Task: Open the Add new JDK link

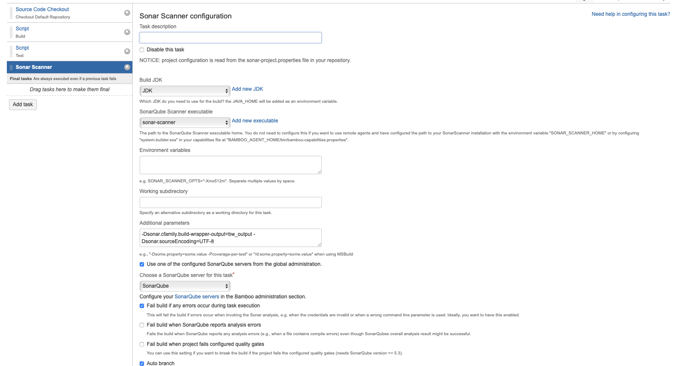Action: (x=247, y=89)
